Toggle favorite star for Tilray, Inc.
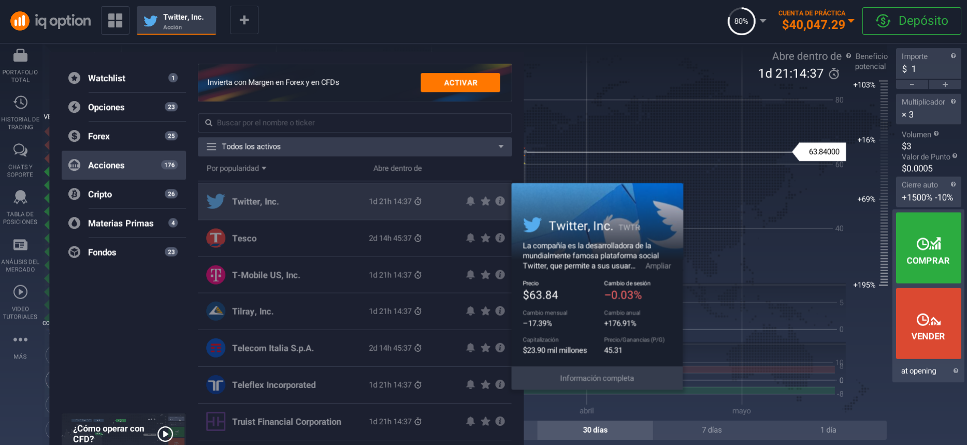The image size is (967, 445). 485,311
